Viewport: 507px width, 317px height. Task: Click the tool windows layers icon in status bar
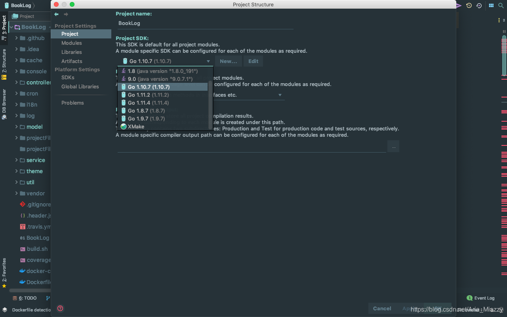click(x=4, y=309)
